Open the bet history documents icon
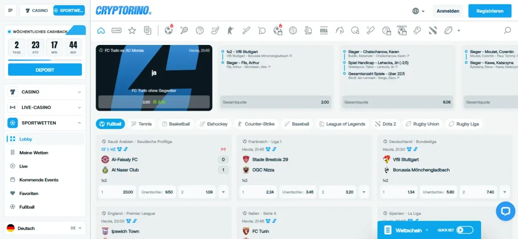This screenshot has width=518, height=239. click(148, 30)
